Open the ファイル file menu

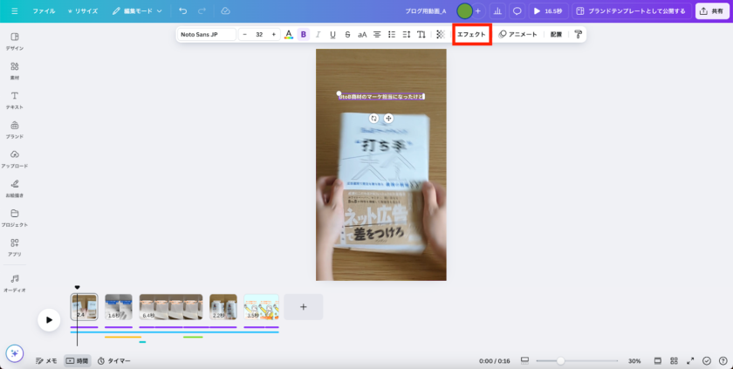[x=44, y=11]
